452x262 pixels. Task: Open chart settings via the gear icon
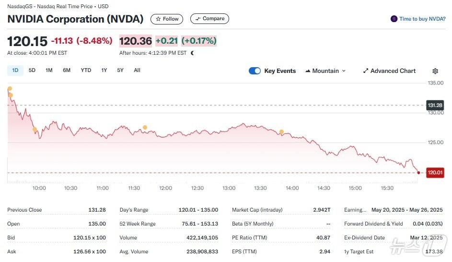[x=435, y=71]
